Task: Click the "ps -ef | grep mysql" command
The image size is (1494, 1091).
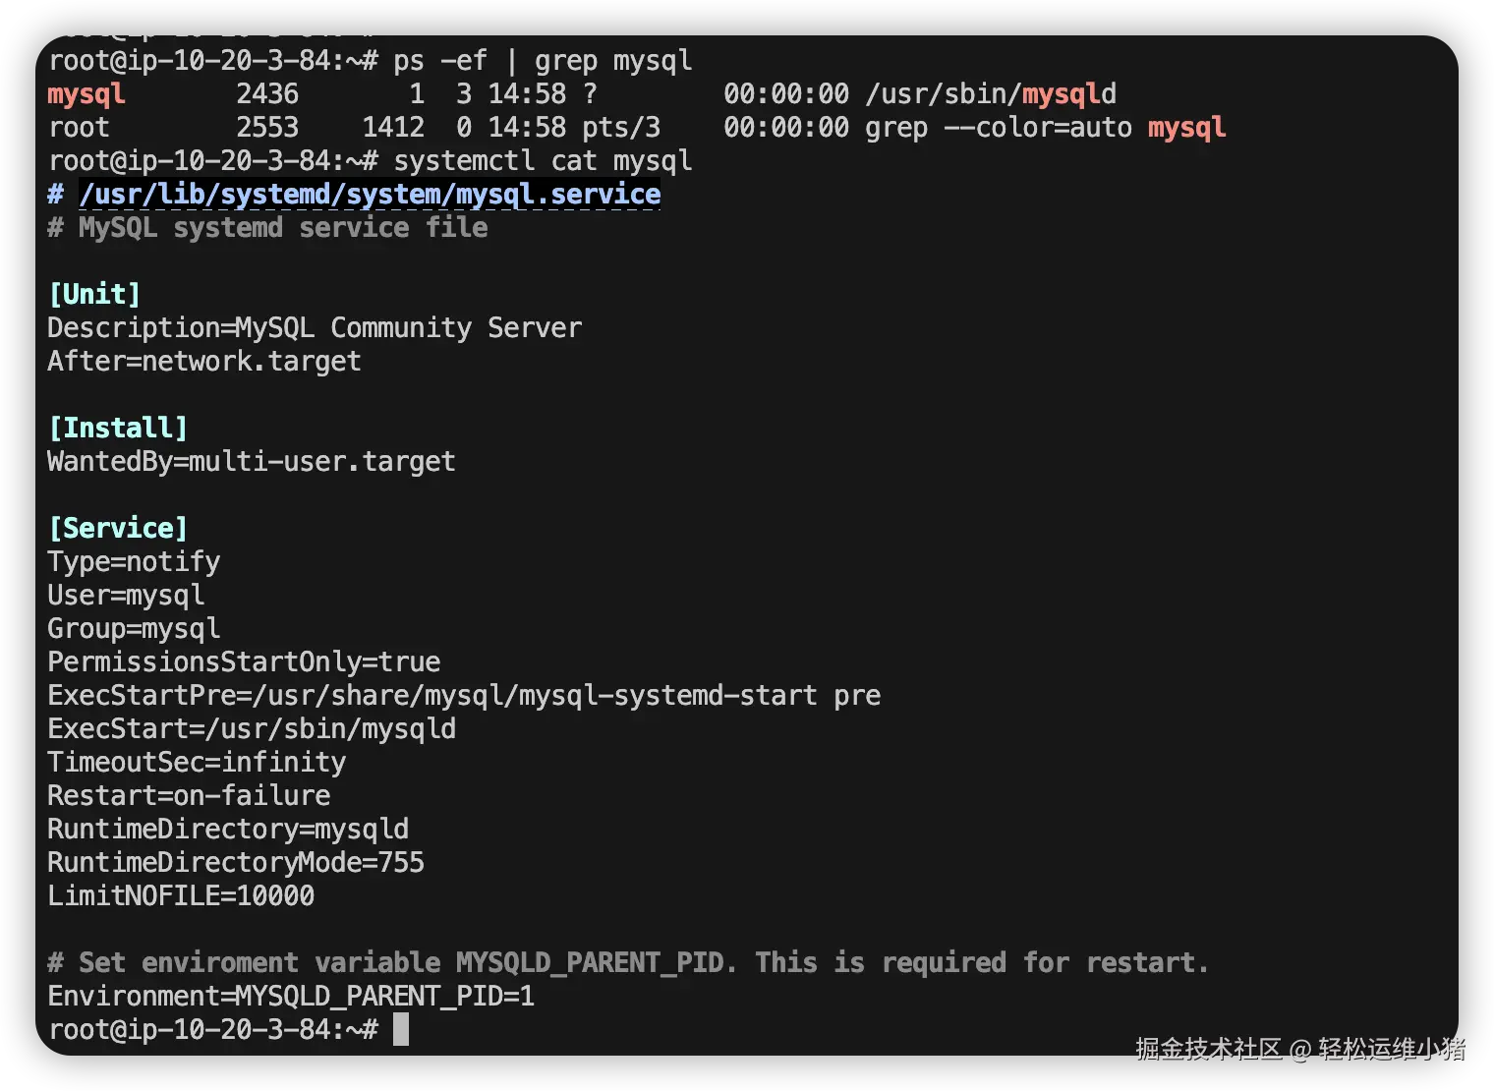Action: pos(543,61)
